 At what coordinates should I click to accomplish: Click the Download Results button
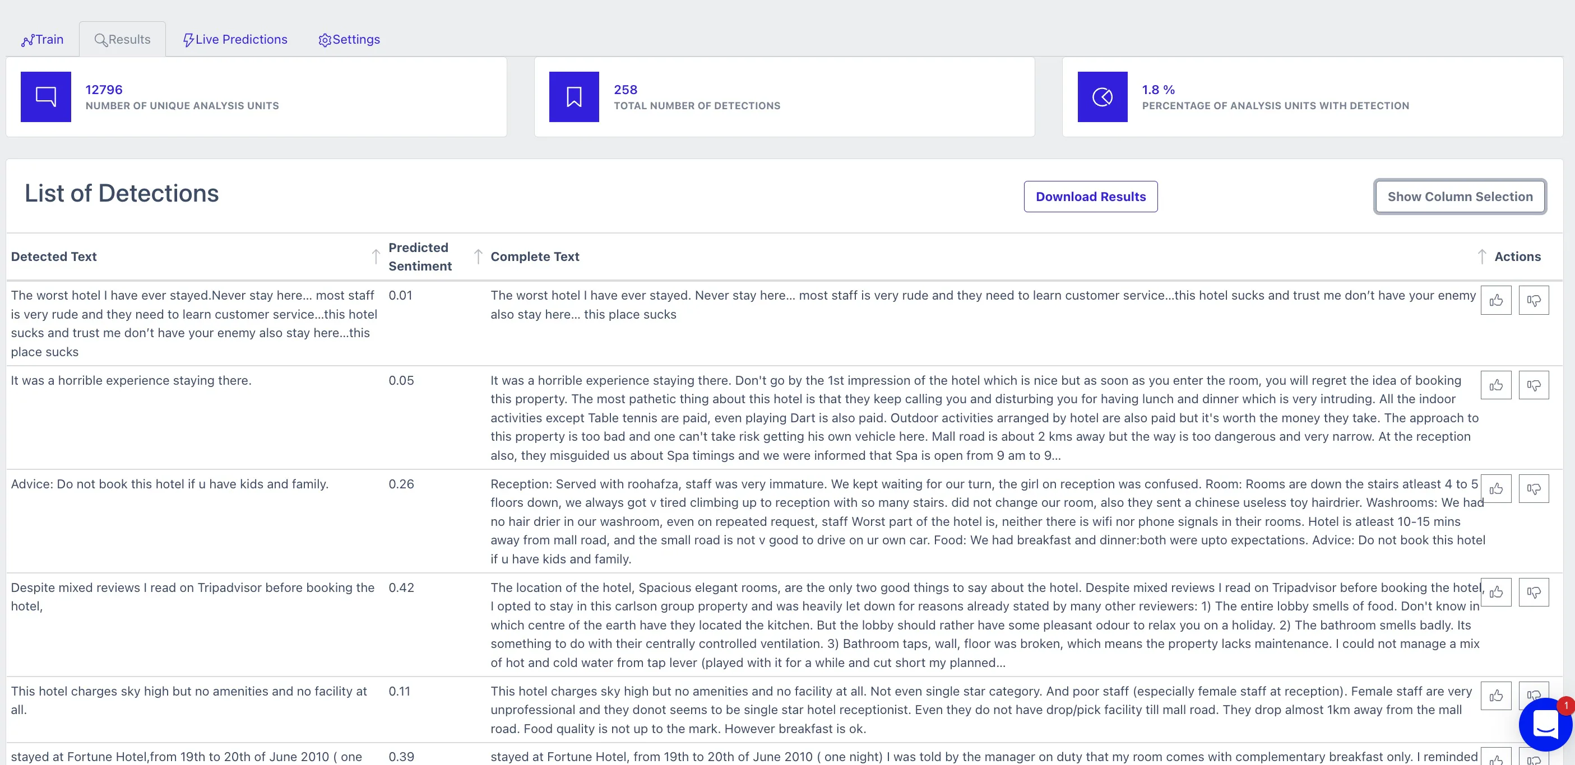(x=1090, y=196)
